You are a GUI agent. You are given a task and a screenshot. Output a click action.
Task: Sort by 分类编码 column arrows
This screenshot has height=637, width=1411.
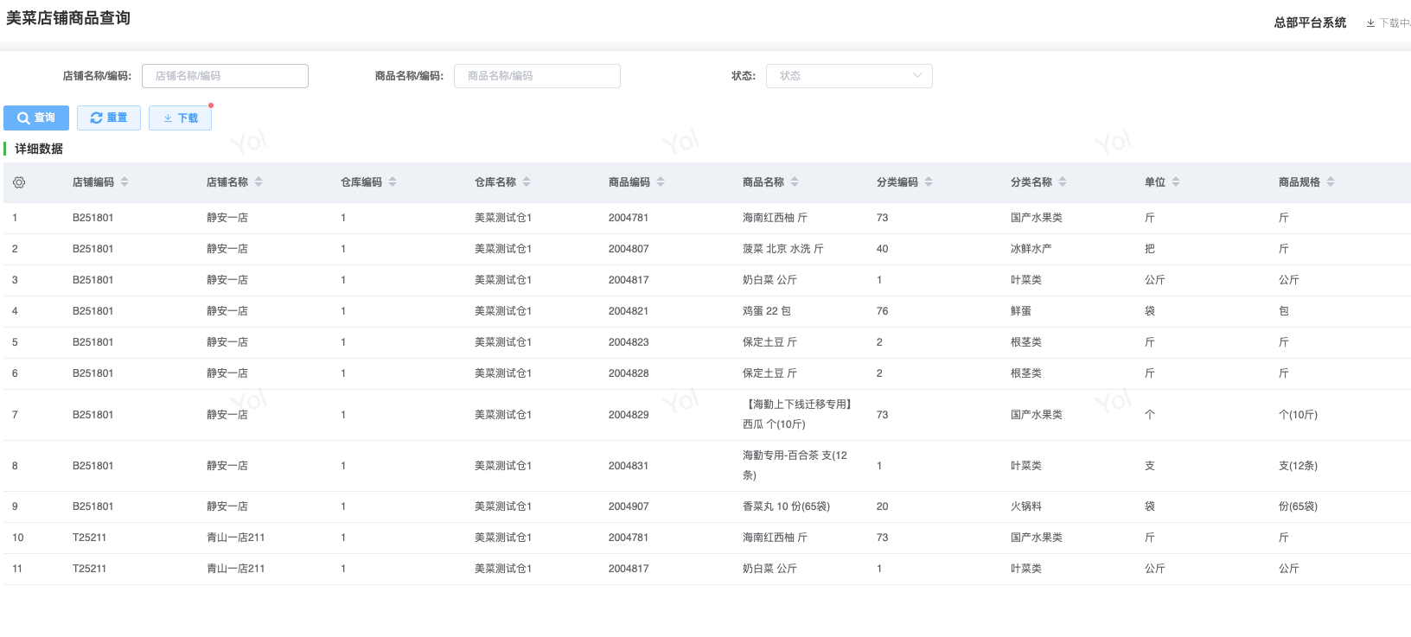[929, 182]
